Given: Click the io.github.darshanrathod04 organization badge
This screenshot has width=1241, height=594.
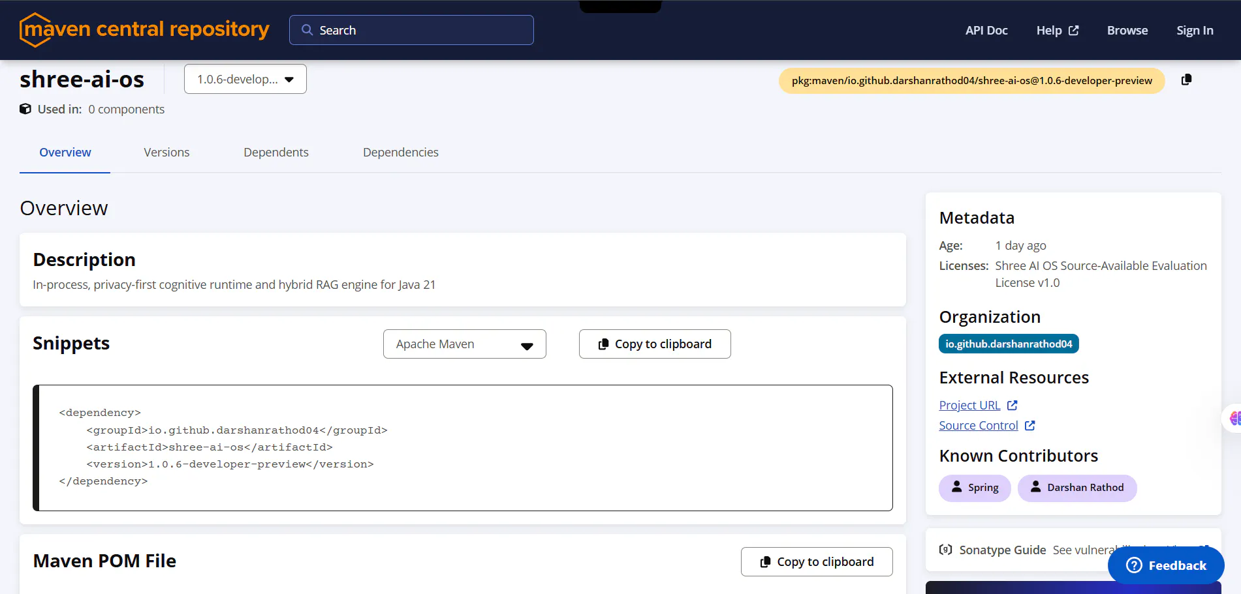Looking at the screenshot, I should click(x=1009, y=344).
